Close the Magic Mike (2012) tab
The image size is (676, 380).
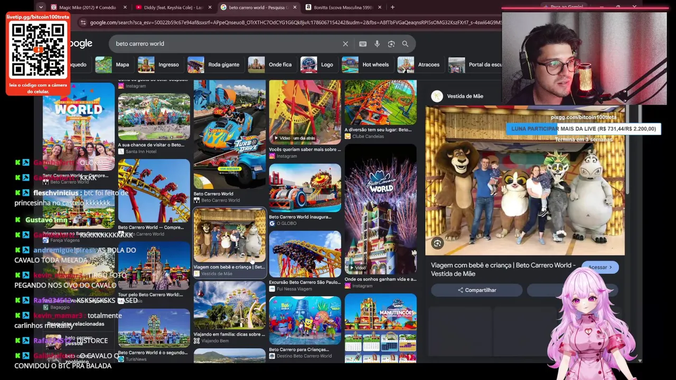(125, 7)
